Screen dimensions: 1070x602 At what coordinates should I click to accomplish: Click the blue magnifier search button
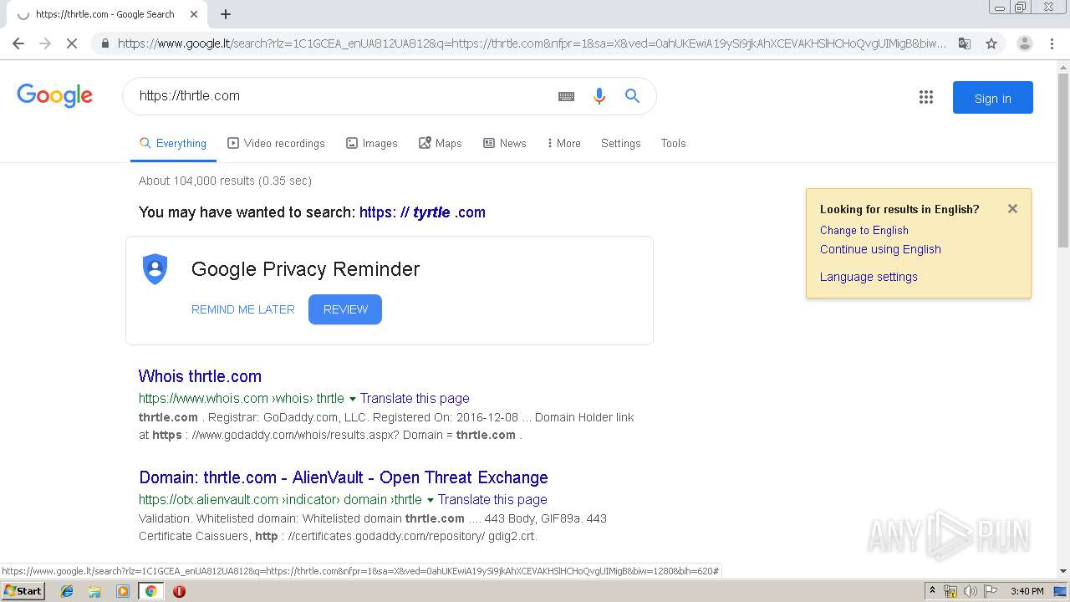632,96
